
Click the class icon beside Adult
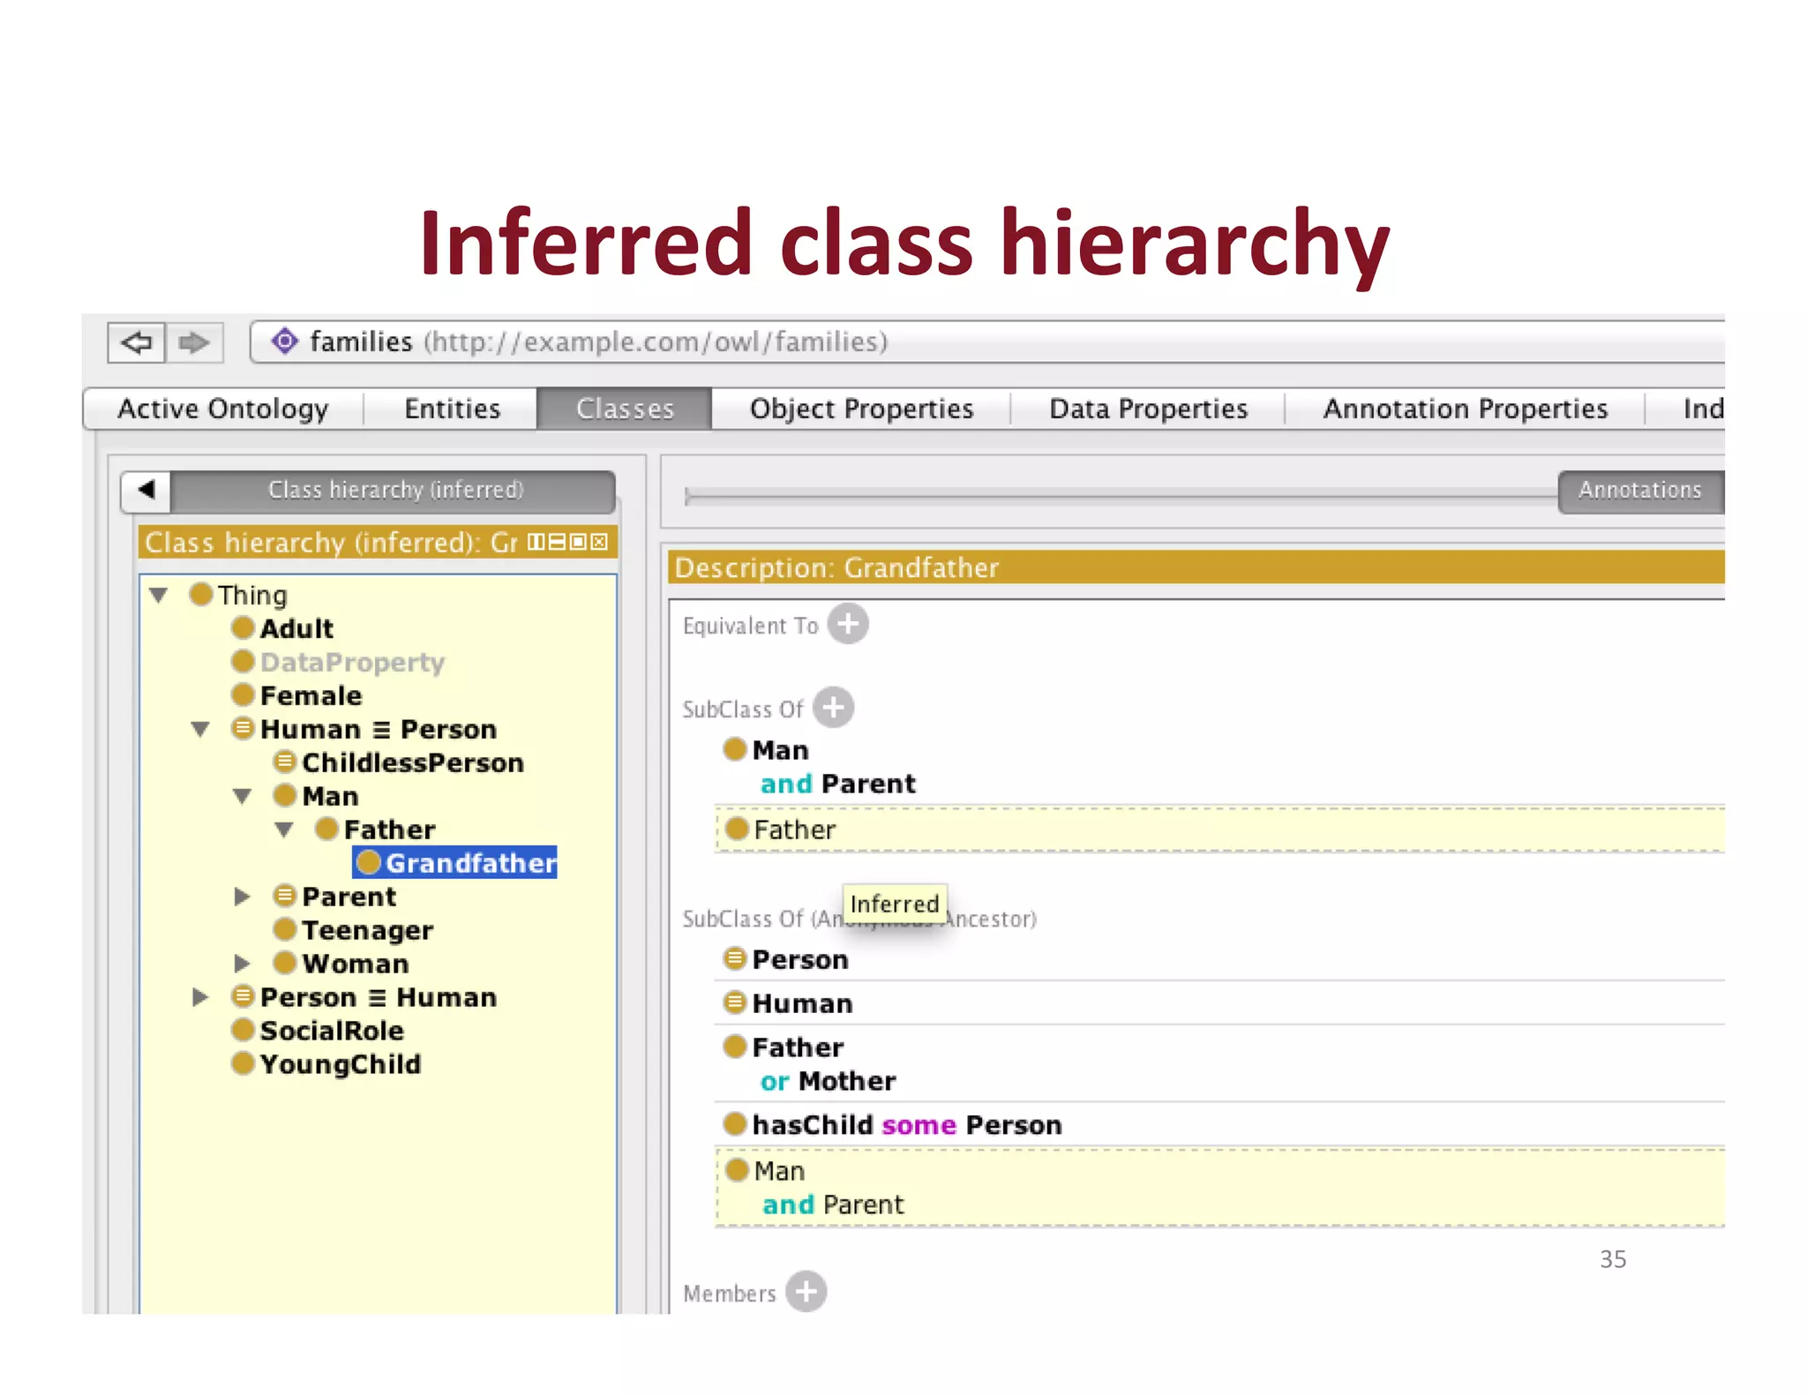pyautogui.click(x=243, y=627)
